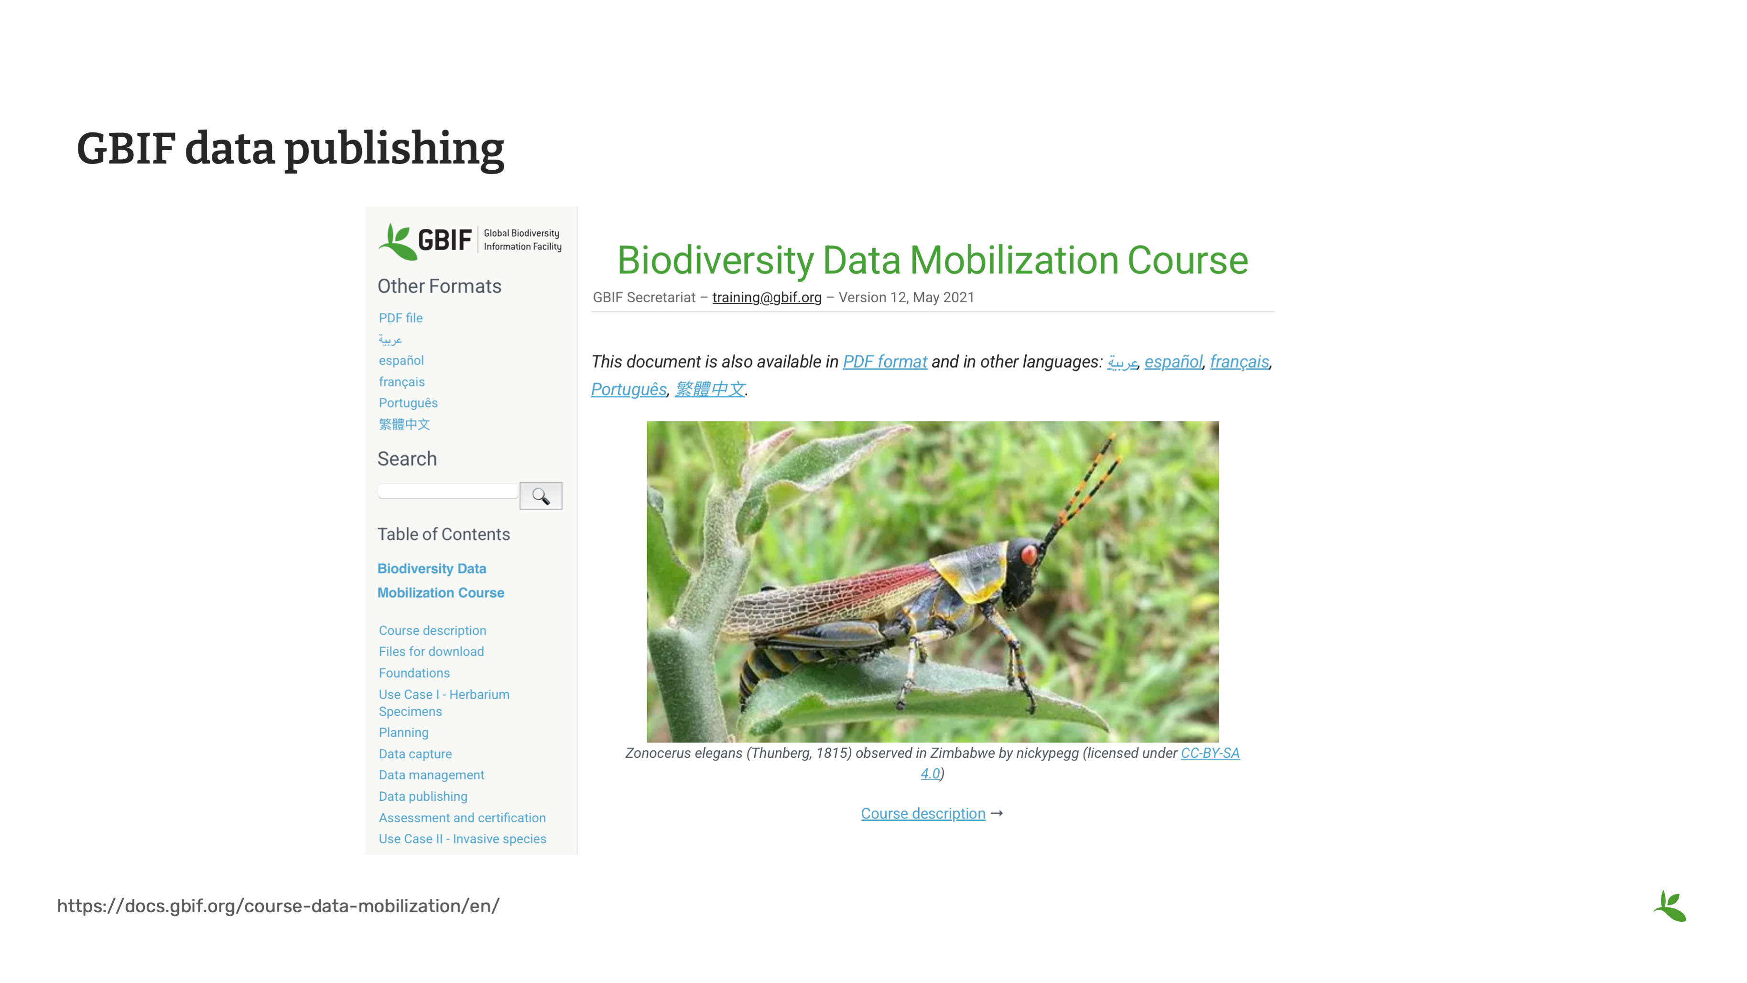The width and height of the screenshot is (1747, 983).
Task: Open Course description in table of contents
Action: coord(432,630)
